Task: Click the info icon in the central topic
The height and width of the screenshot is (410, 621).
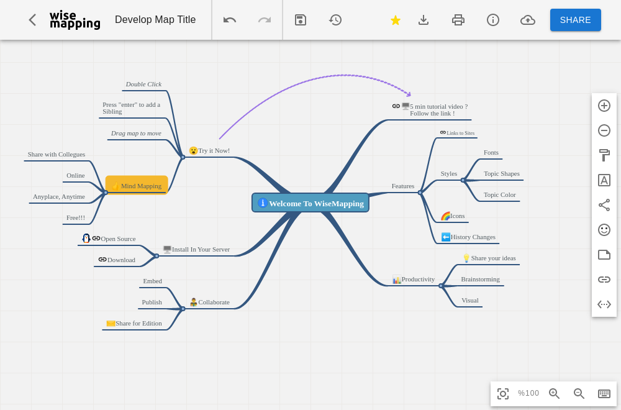Action: click(262, 203)
